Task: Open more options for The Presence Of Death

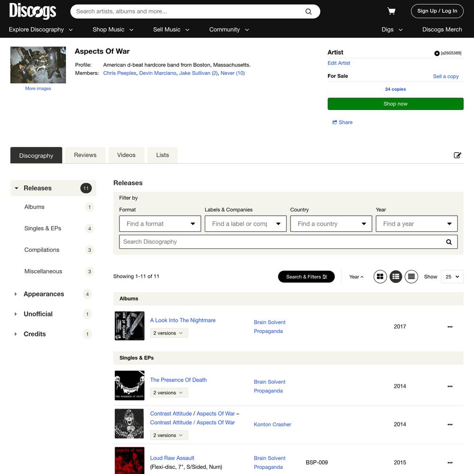Action: click(x=450, y=386)
